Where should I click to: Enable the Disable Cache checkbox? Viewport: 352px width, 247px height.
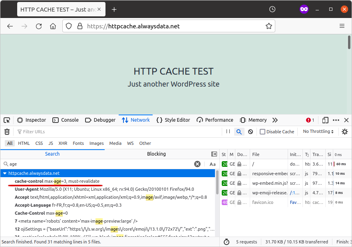tap(263, 132)
